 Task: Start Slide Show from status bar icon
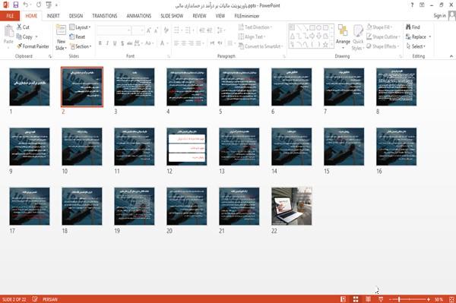coord(381,299)
